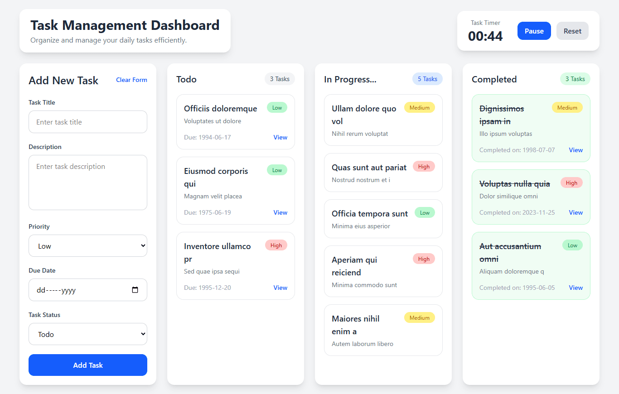This screenshot has height=394, width=619.
Task: View the Eiusmod corporis qui task
Action: [280, 212]
